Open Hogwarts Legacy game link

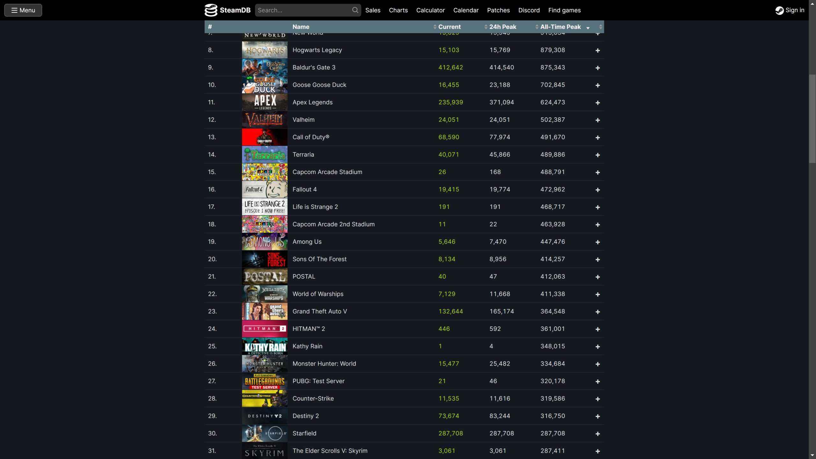tap(317, 50)
